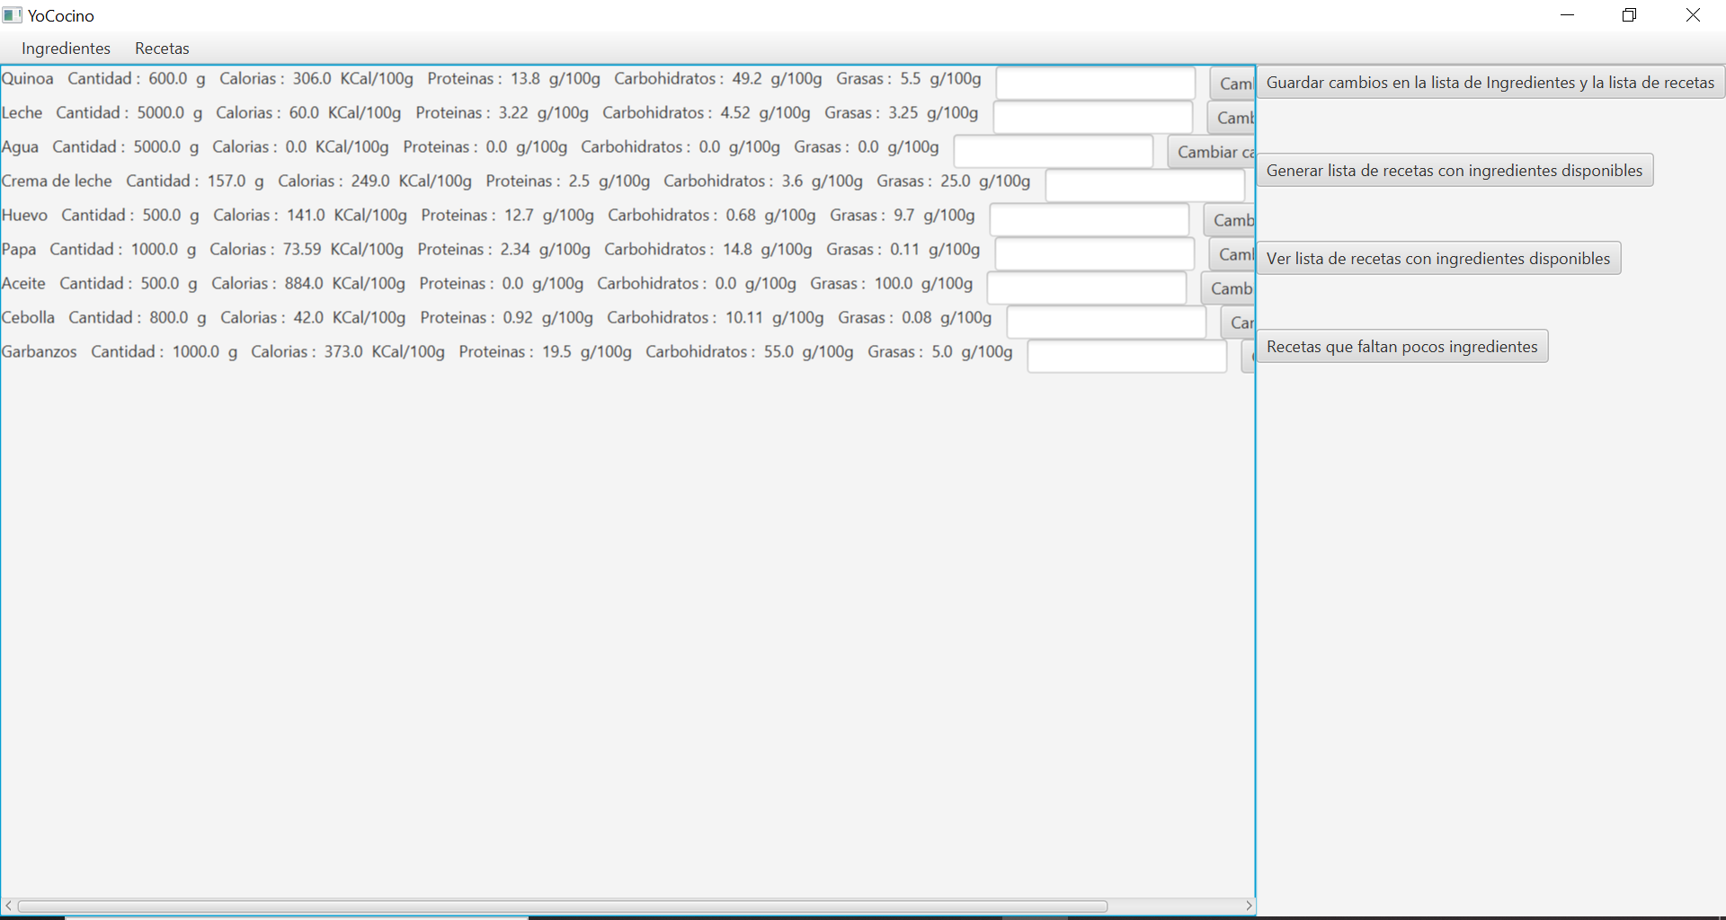Click the Cambiar button in Papa row

[1232, 254]
